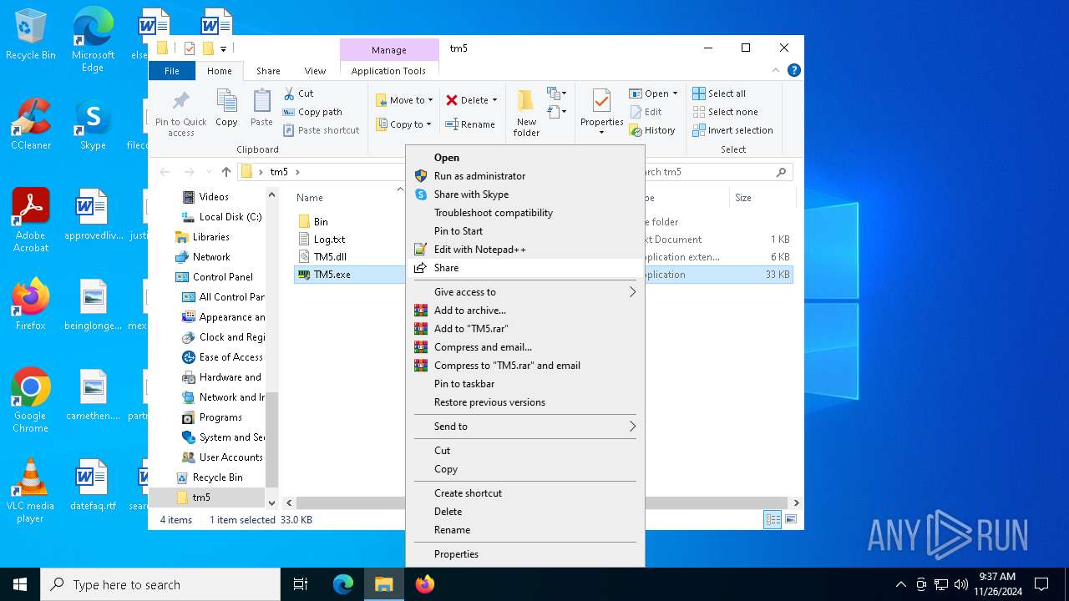
Task: Select Run as administrator
Action: pos(524,176)
